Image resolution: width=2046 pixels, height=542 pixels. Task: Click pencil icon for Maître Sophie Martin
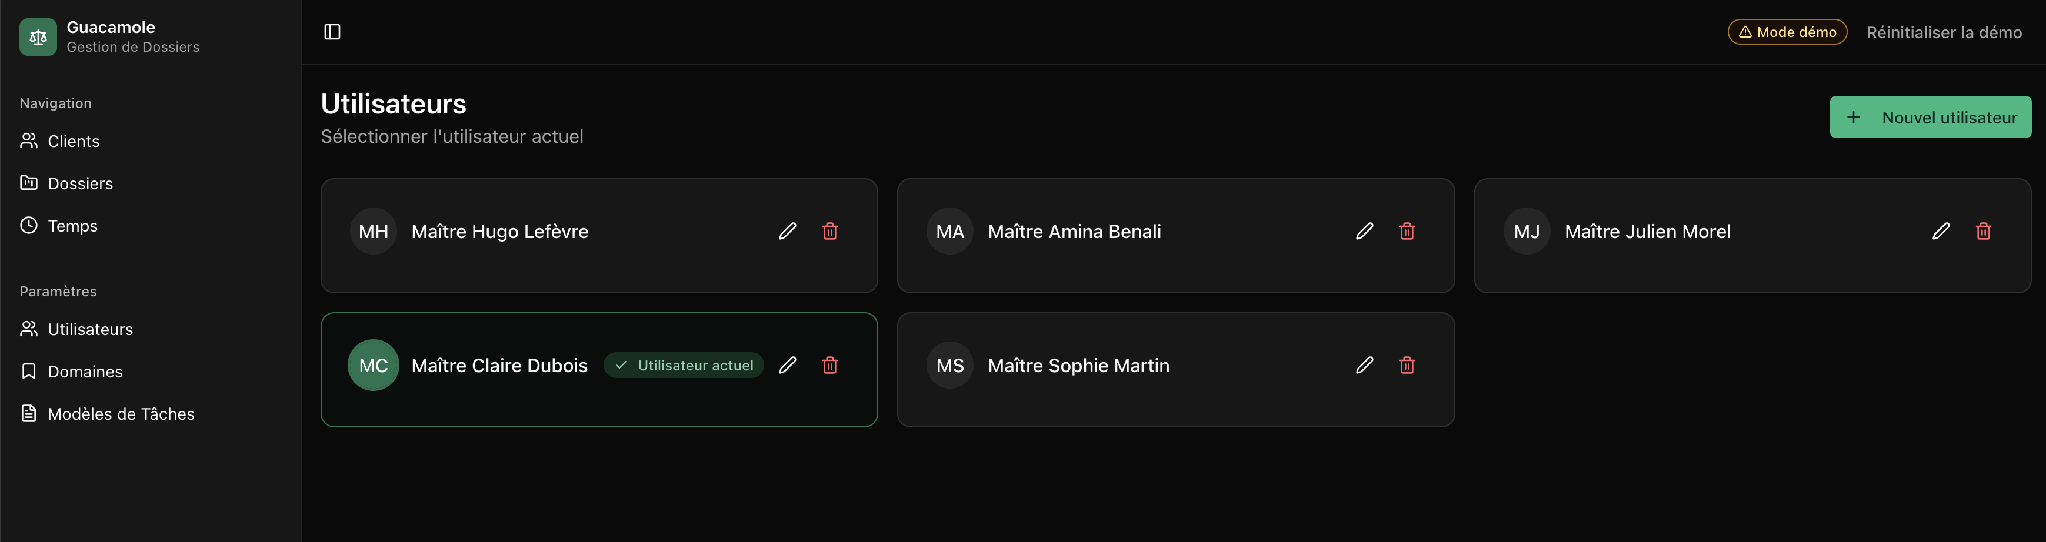1364,365
